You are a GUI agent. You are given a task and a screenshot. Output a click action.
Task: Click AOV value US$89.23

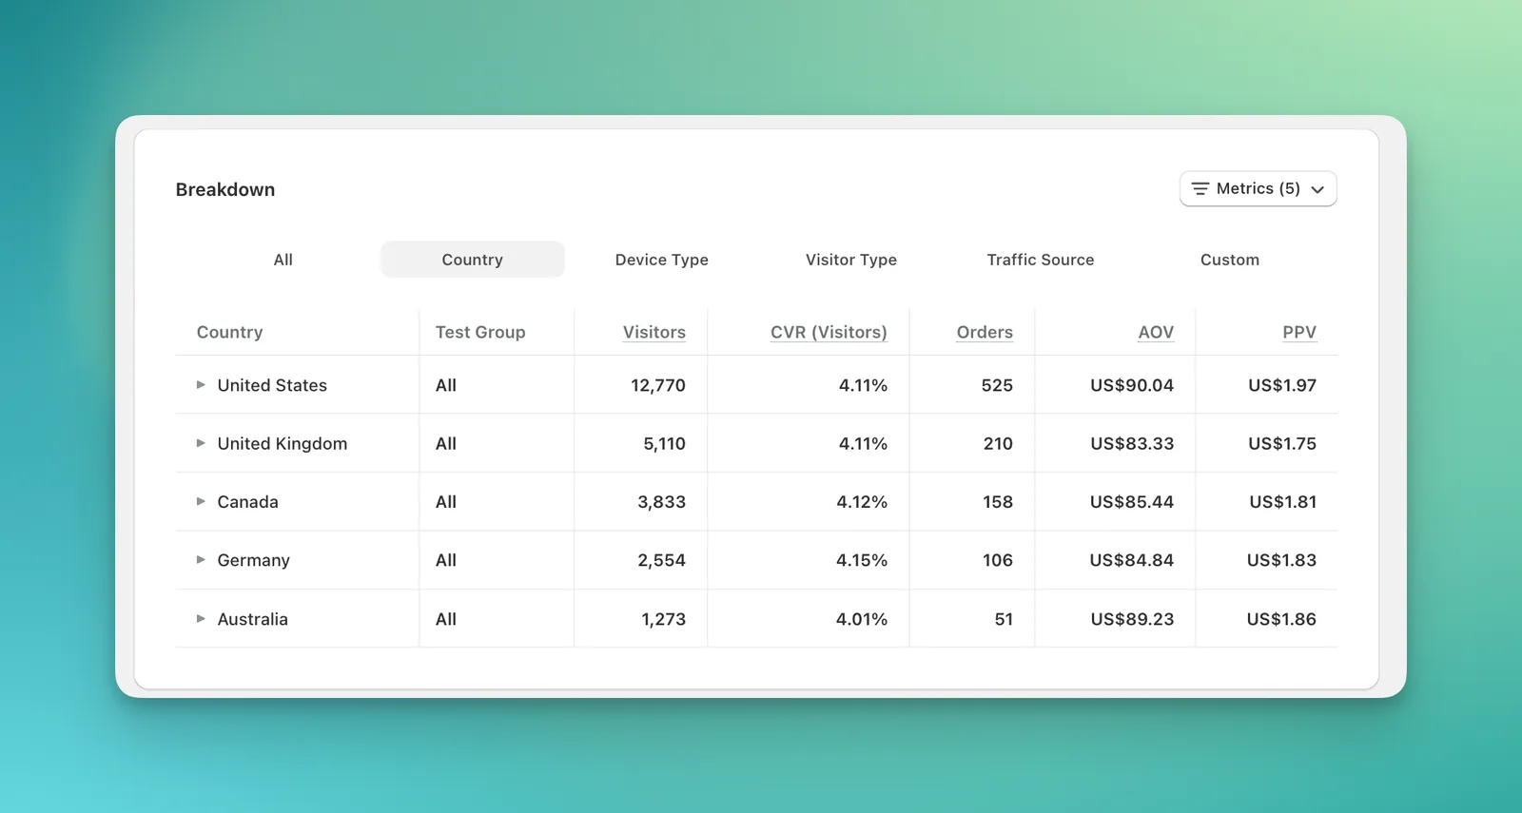[x=1132, y=619]
